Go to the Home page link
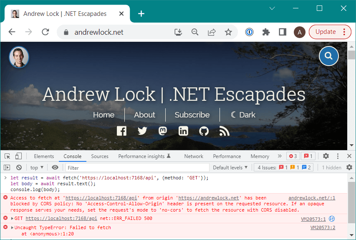Screen dimensions: 356x240 [x=104, y=115]
